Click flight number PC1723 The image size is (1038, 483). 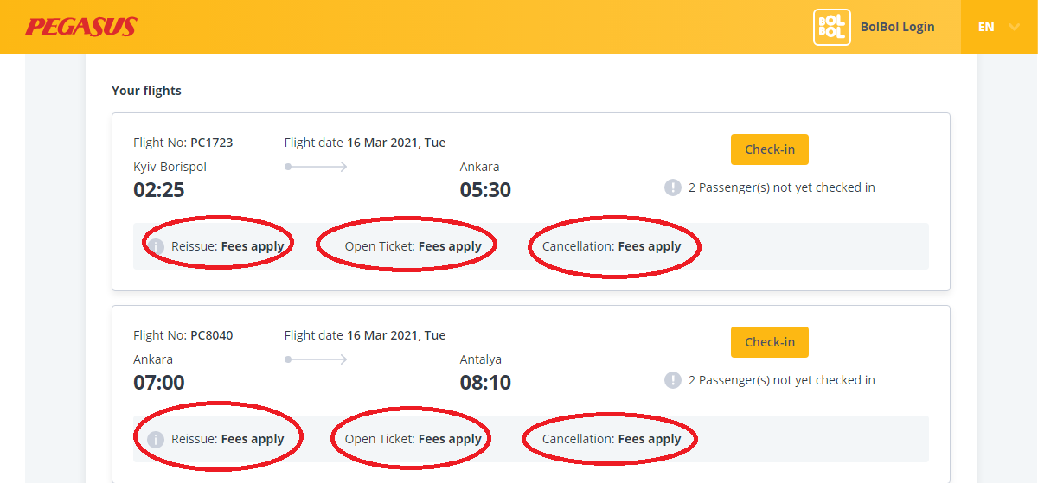[x=211, y=143]
